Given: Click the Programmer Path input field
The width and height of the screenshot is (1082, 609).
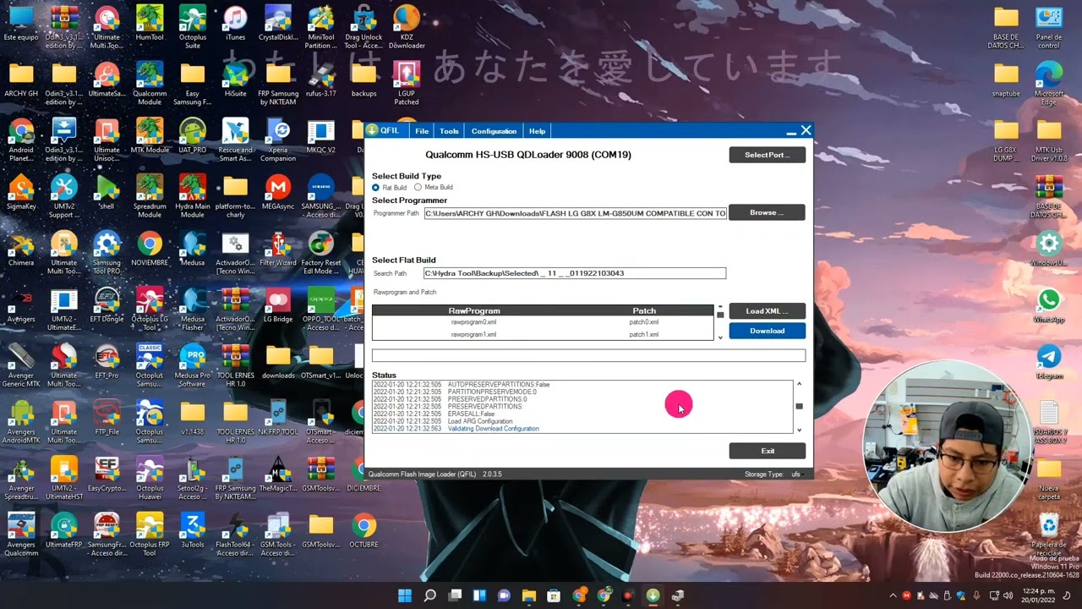Looking at the screenshot, I should click(x=575, y=213).
